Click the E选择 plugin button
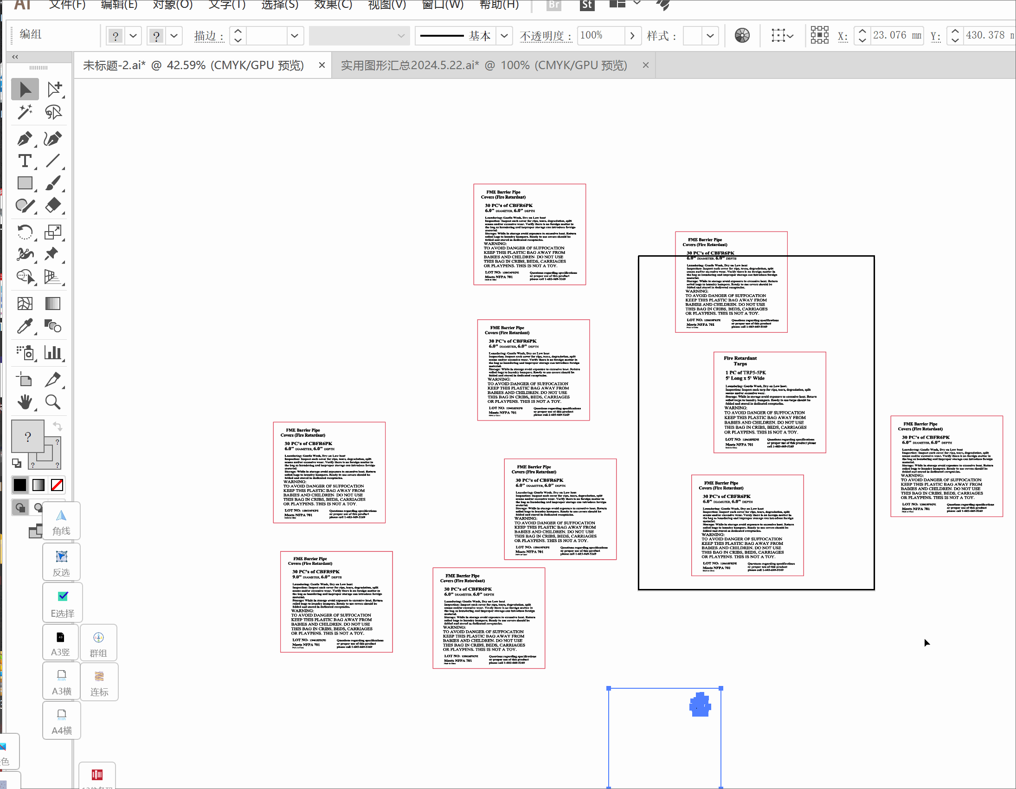The width and height of the screenshot is (1016, 789). point(62,603)
